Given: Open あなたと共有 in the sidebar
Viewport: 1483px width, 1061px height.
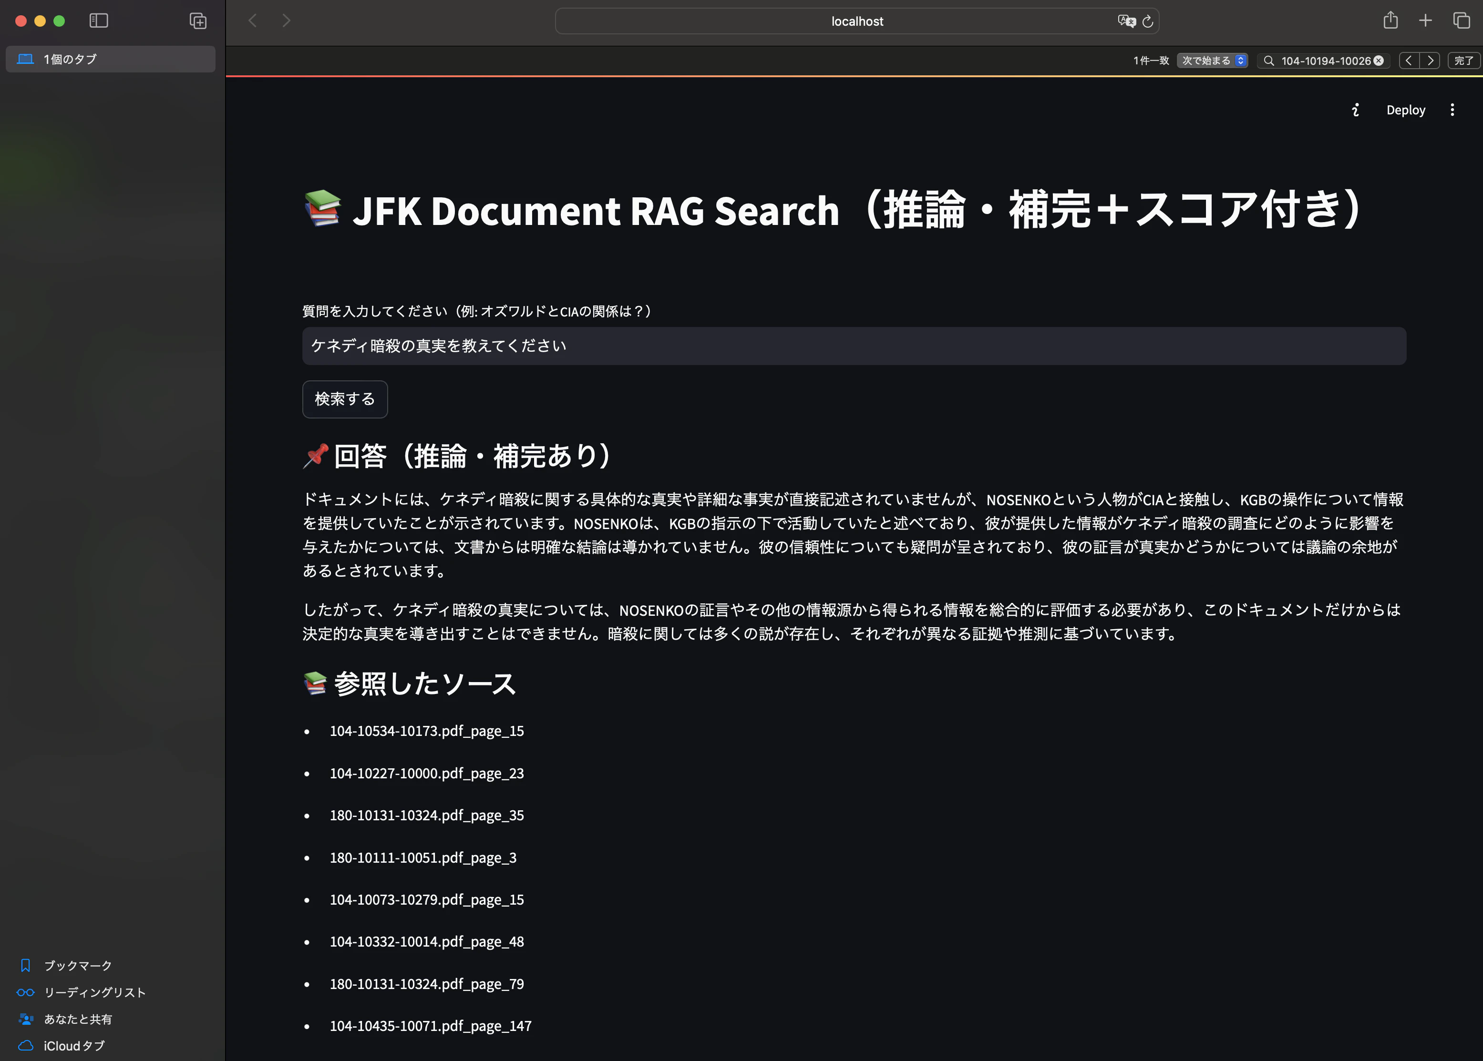Looking at the screenshot, I should [x=78, y=1019].
